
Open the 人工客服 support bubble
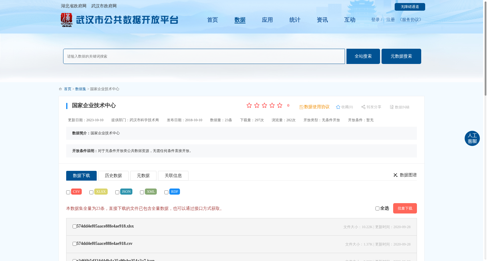[472, 138]
